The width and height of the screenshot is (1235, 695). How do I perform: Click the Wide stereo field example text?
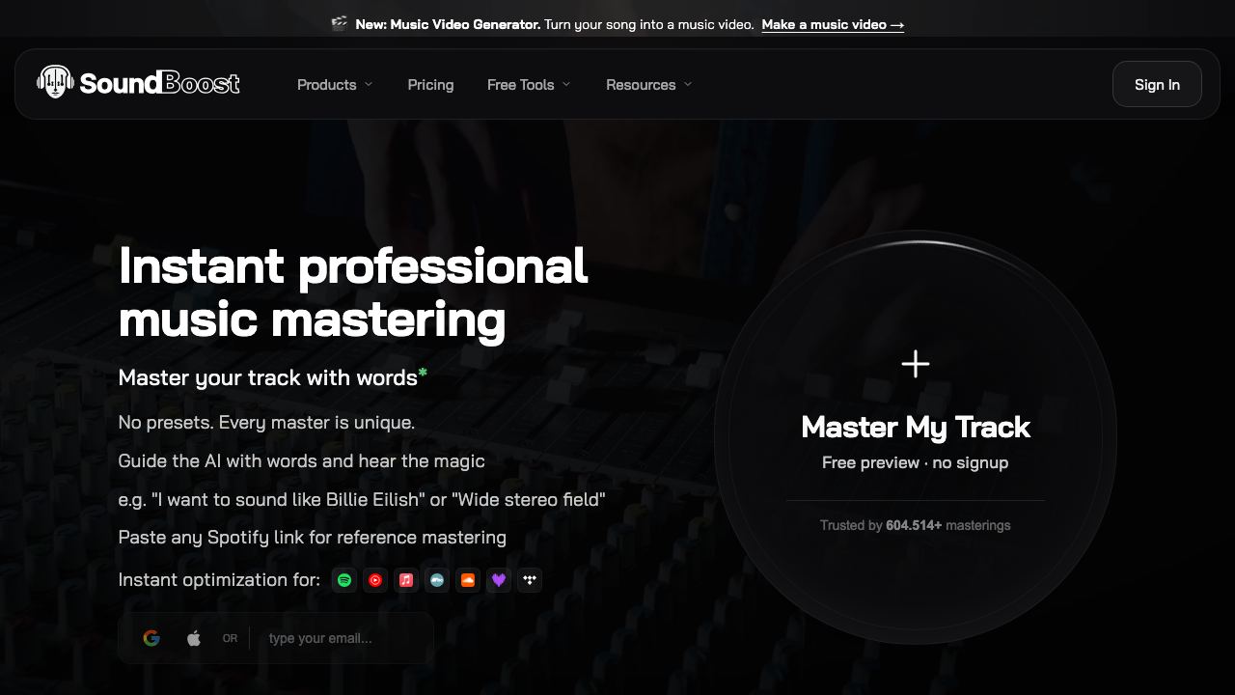click(x=528, y=499)
